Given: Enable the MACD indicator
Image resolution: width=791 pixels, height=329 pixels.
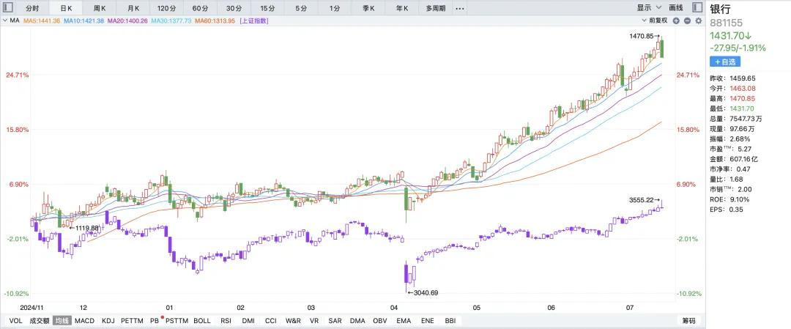Looking at the screenshot, I should [x=84, y=321].
